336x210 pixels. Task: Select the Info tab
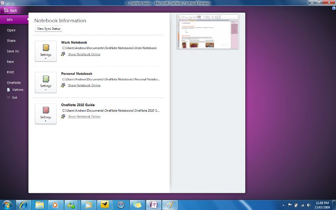[x=14, y=20]
